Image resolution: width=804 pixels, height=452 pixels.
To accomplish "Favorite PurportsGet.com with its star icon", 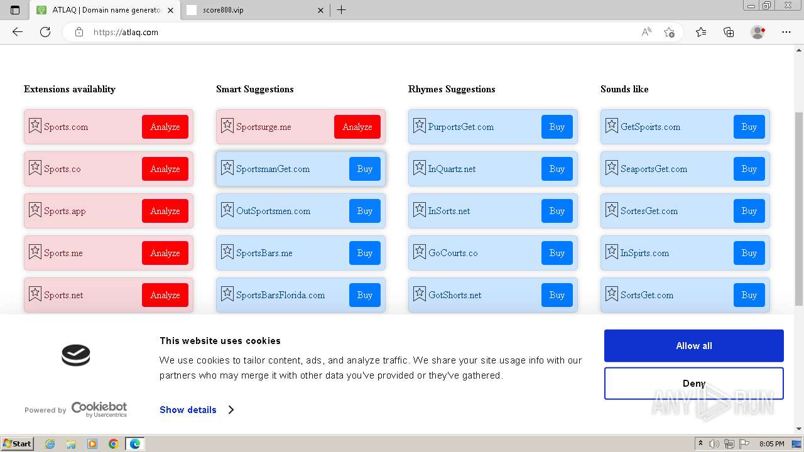I will [x=420, y=126].
